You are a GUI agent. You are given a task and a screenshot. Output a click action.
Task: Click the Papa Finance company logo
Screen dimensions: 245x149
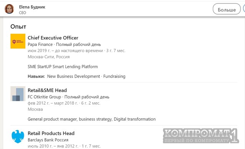tap(18, 41)
